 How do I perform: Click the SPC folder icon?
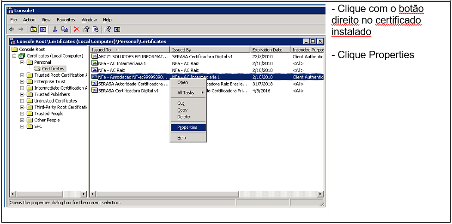click(30, 126)
